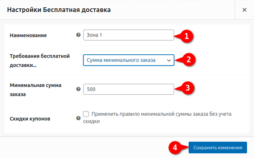Click the dialog title Настройки Бесплатная доставка
254x158 pixels.
59,10
